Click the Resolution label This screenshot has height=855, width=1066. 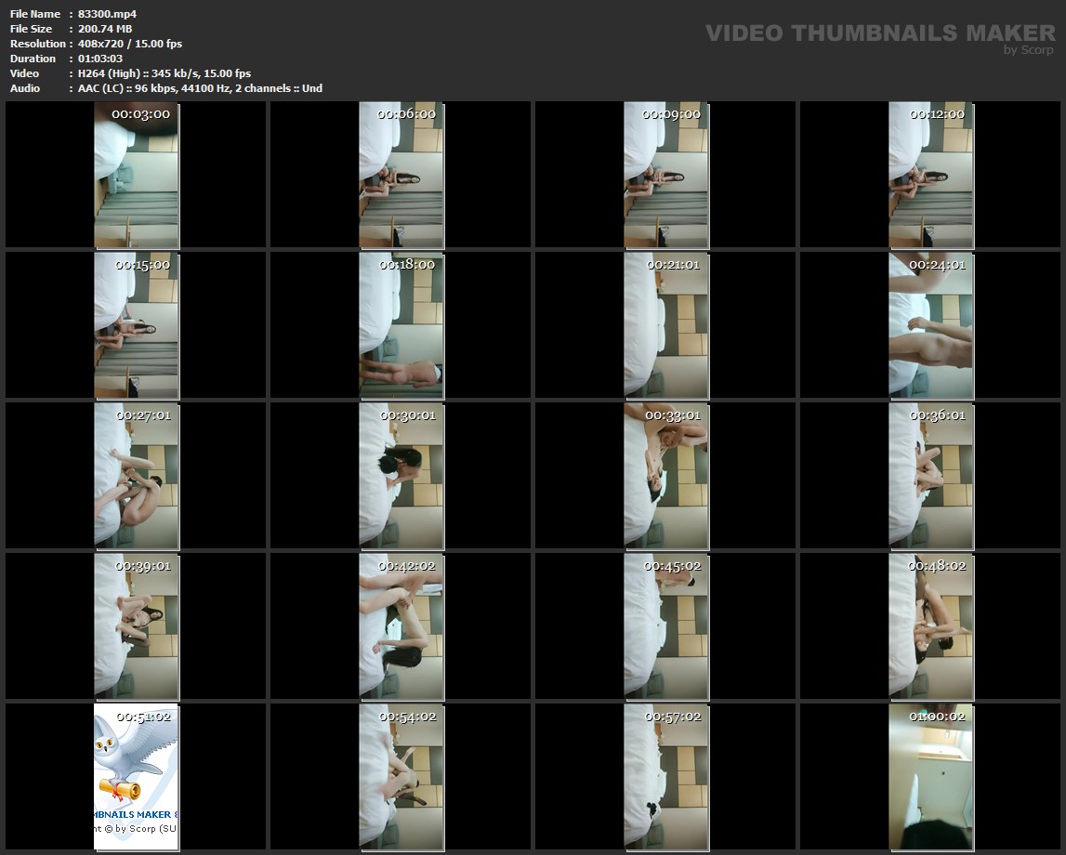pyautogui.click(x=38, y=44)
